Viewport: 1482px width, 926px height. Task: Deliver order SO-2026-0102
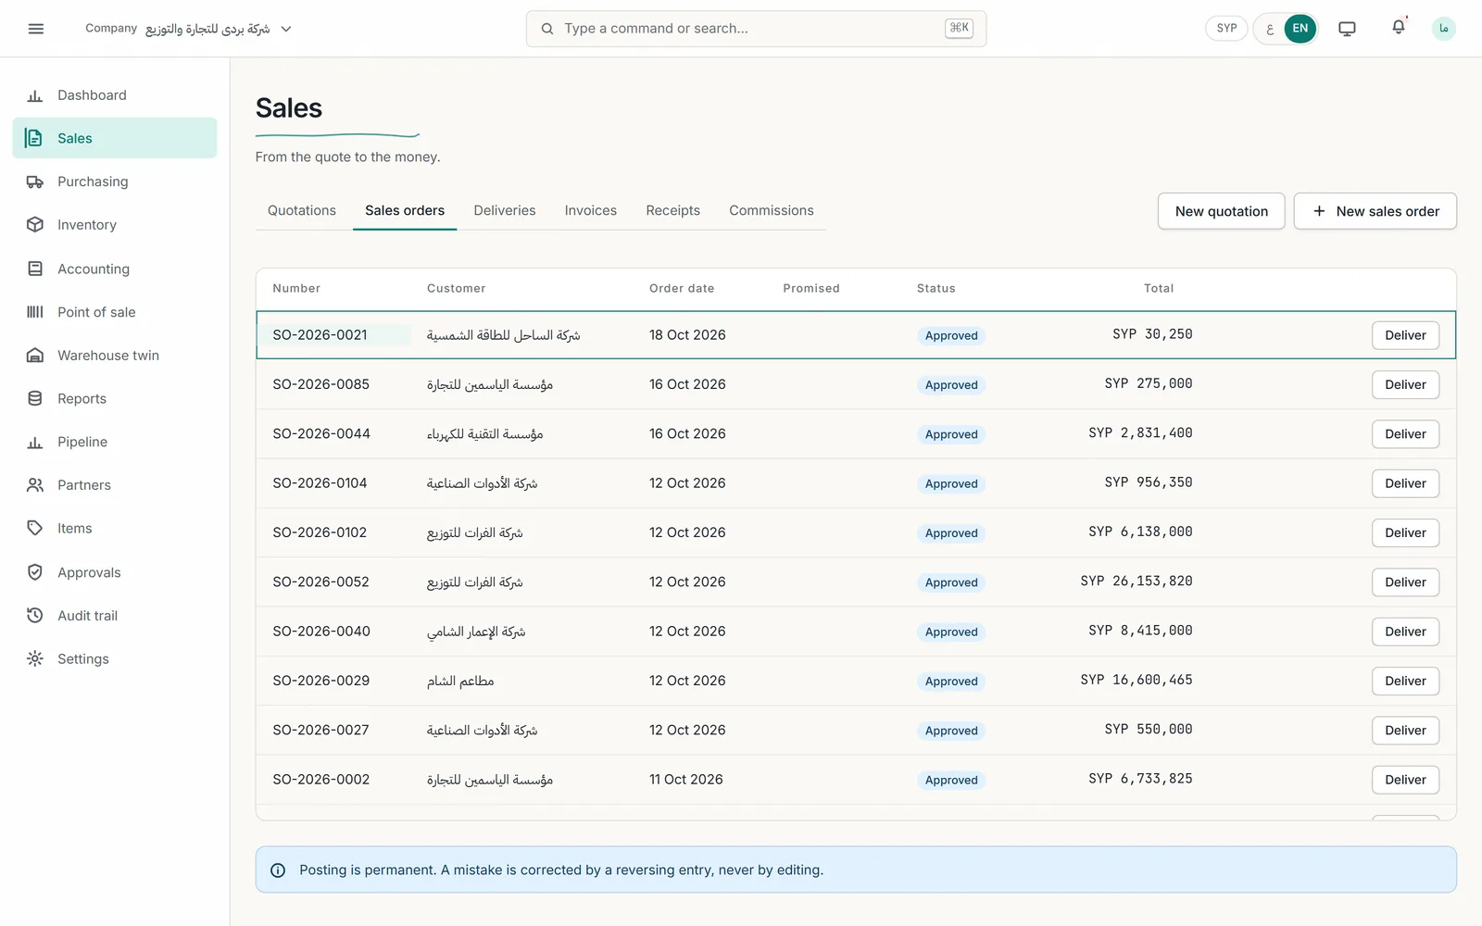tap(1405, 532)
